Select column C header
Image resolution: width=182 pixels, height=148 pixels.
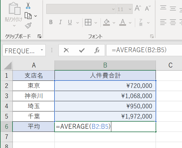pyautogui.click(x=170, y=65)
